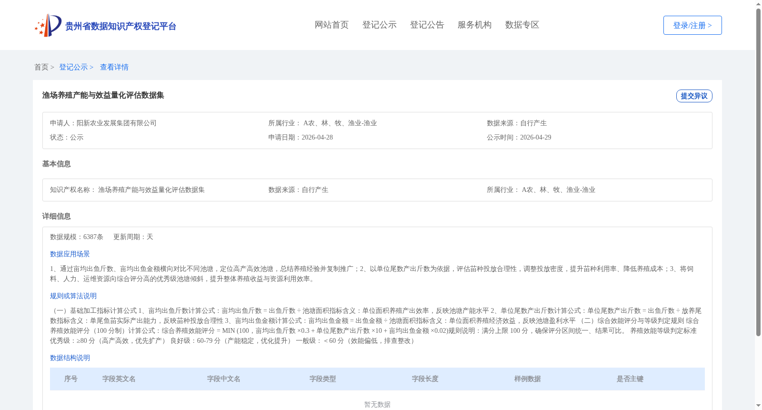The width and height of the screenshot is (762, 410).
Task: Select 服务机构 in the top navigation
Action: [x=474, y=25]
